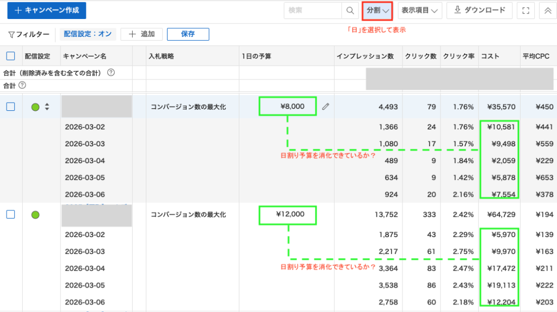The width and height of the screenshot is (557, 312).
Task: Click impressions value 1,366
Action: click(388, 127)
